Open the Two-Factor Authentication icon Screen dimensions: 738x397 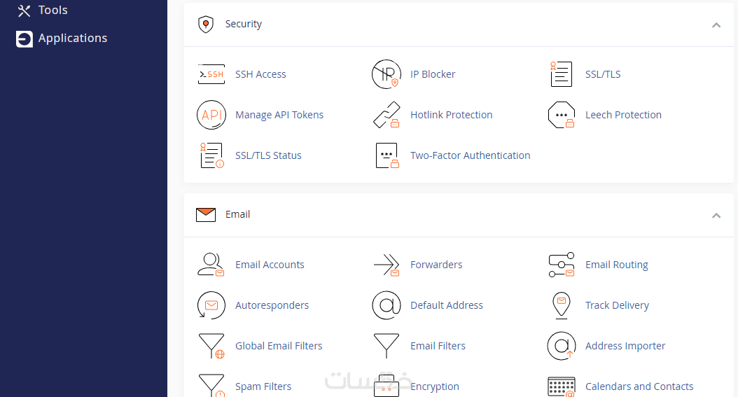(386, 155)
